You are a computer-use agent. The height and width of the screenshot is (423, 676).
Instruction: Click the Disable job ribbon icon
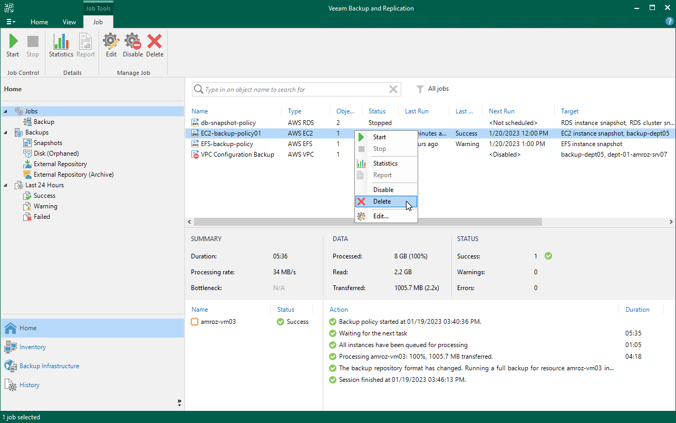(133, 46)
